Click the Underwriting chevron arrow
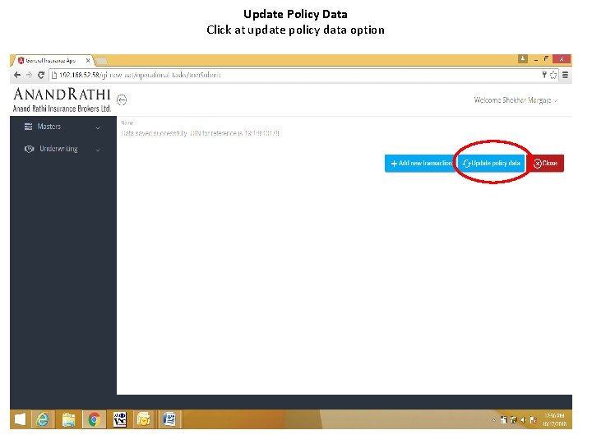Viewport: 592px width, 444px height. tap(98, 150)
